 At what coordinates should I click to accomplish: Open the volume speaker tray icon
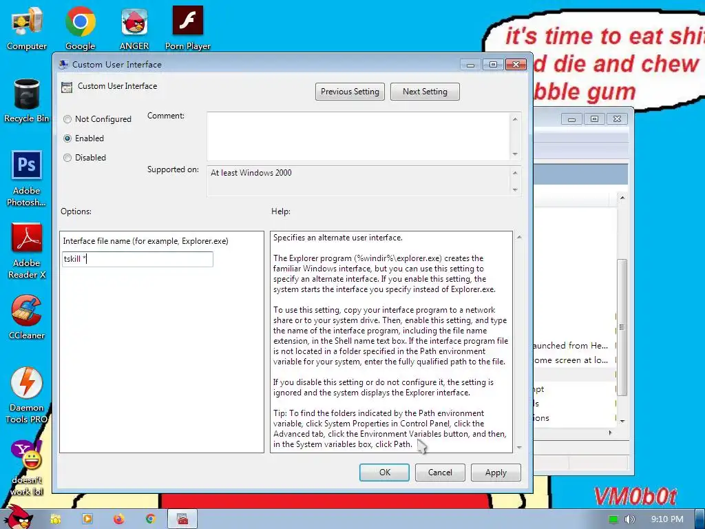point(629,519)
